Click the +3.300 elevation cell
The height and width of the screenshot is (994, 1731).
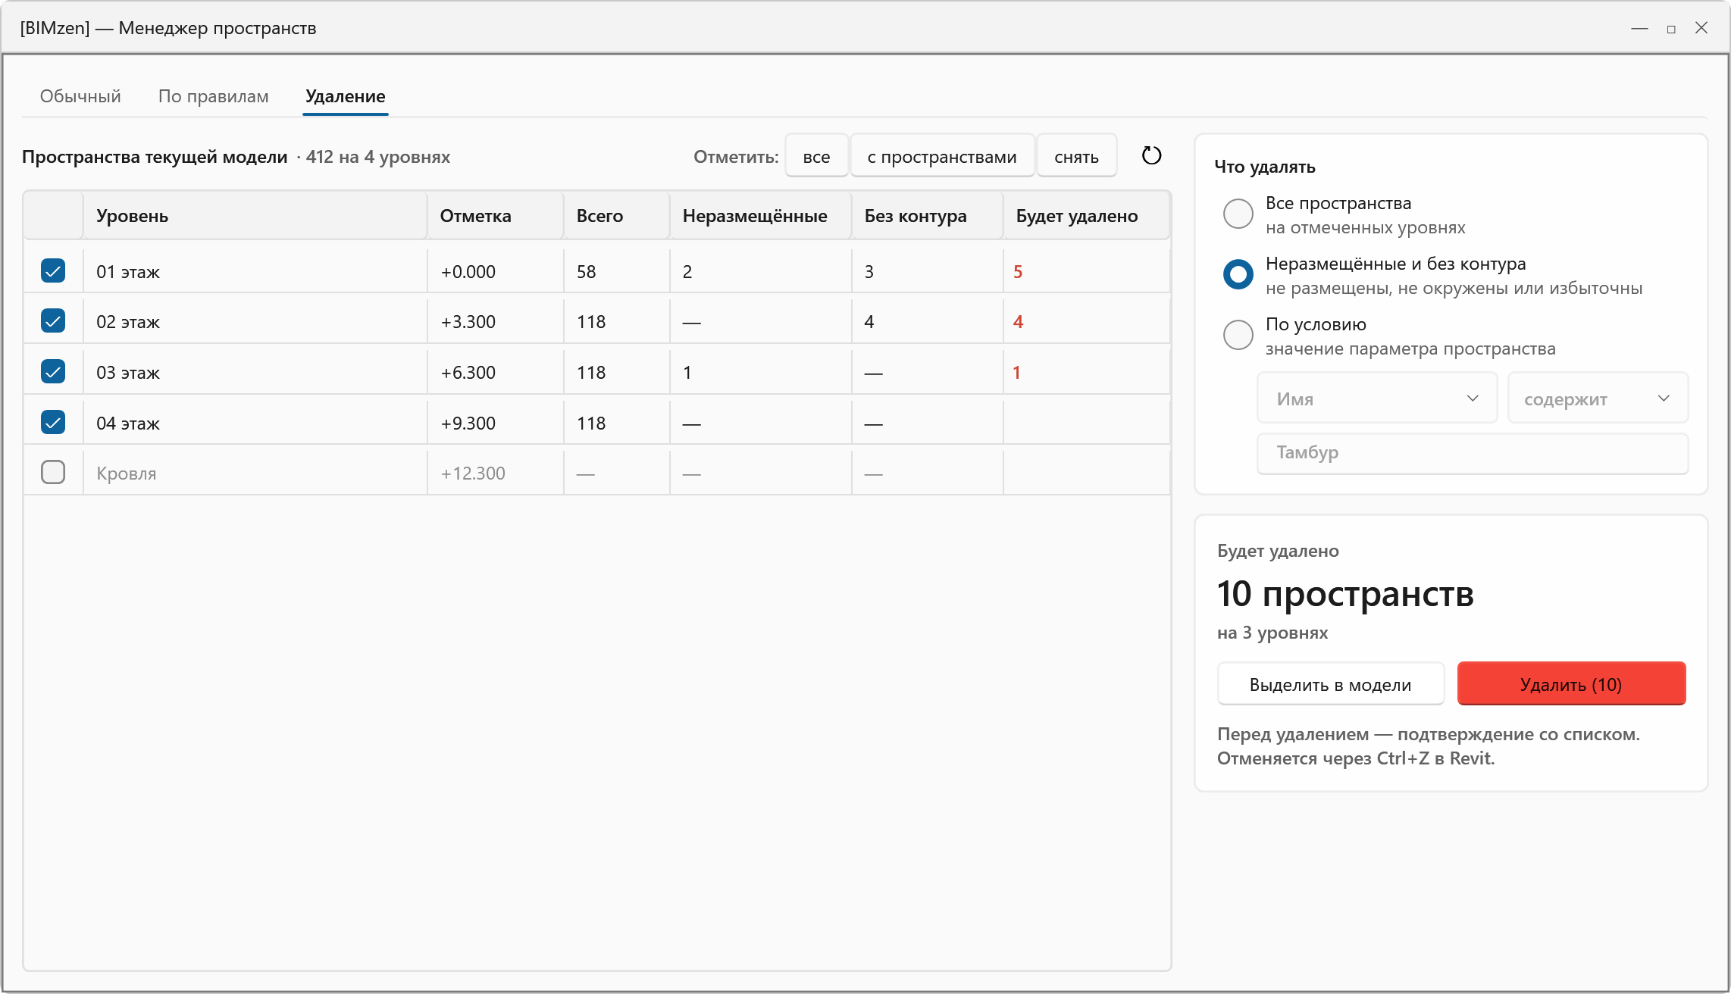pos(468,322)
